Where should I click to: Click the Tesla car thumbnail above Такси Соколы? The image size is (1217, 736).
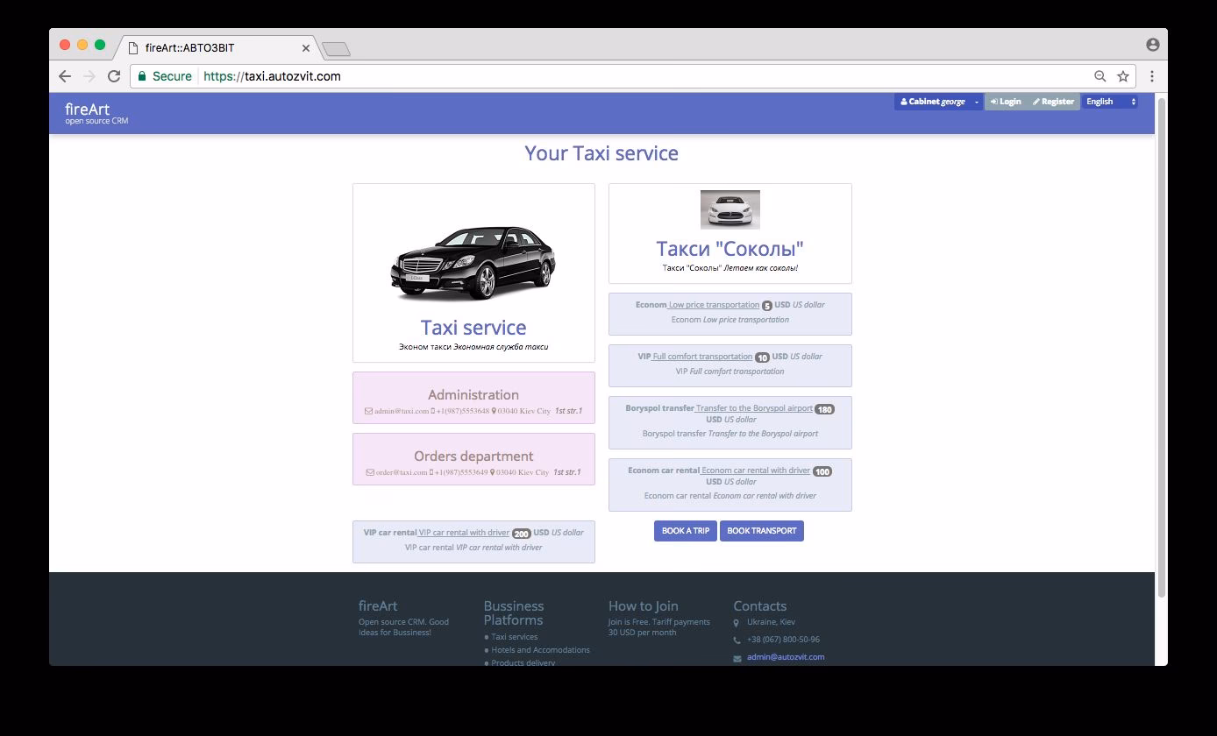tap(730, 209)
